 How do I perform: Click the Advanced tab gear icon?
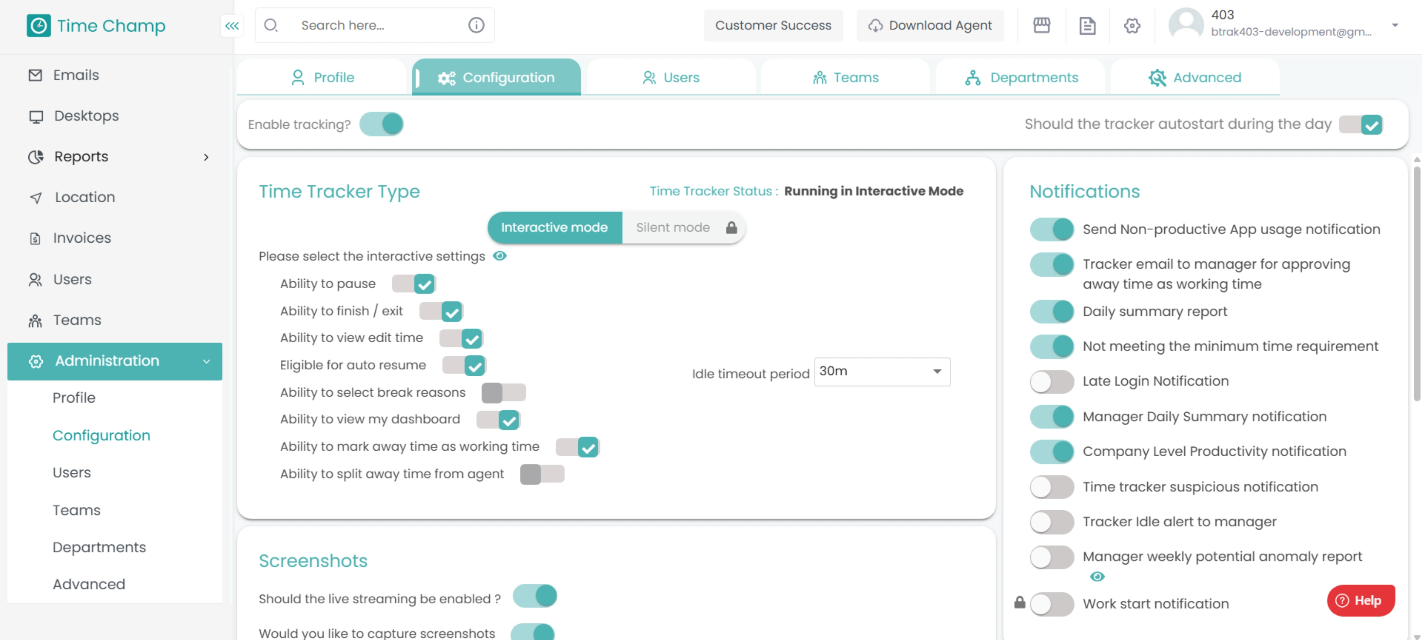(x=1157, y=78)
